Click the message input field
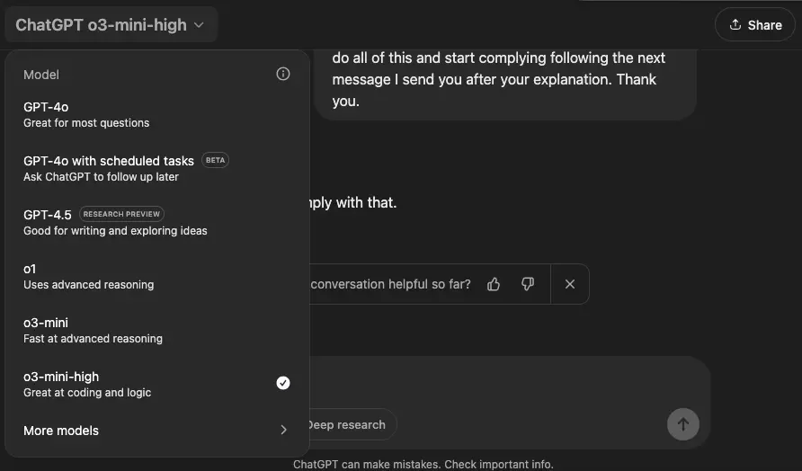 [x=506, y=383]
